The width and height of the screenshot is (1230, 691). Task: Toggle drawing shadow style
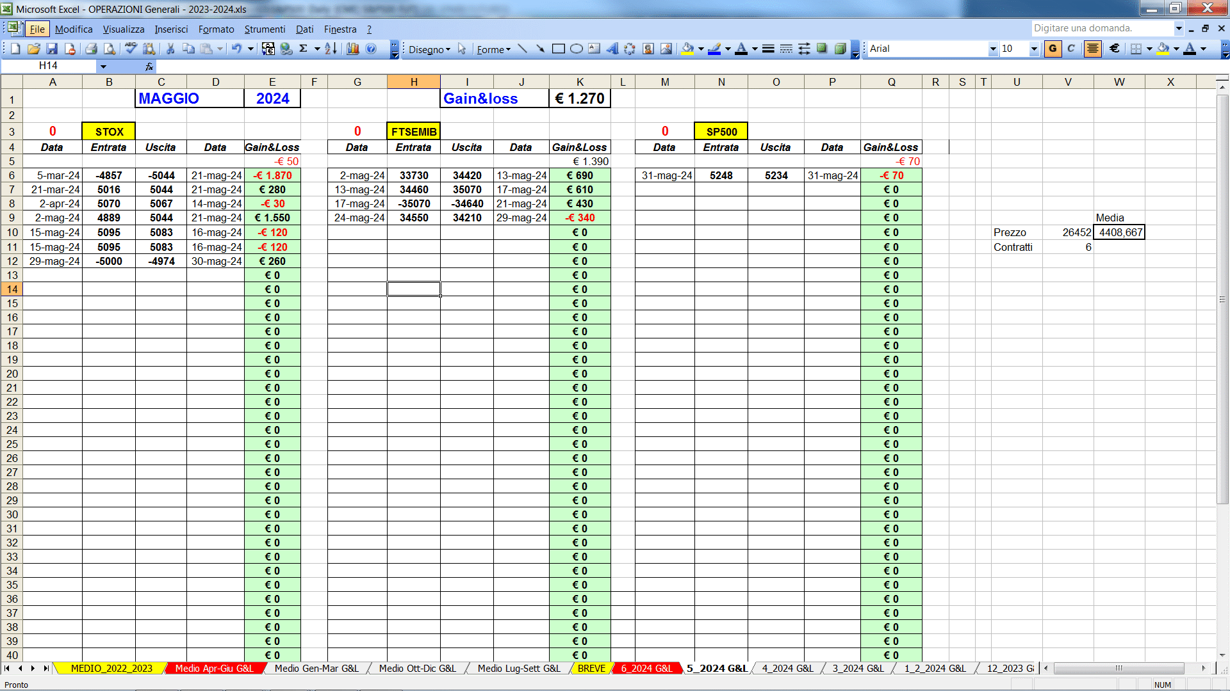822,49
